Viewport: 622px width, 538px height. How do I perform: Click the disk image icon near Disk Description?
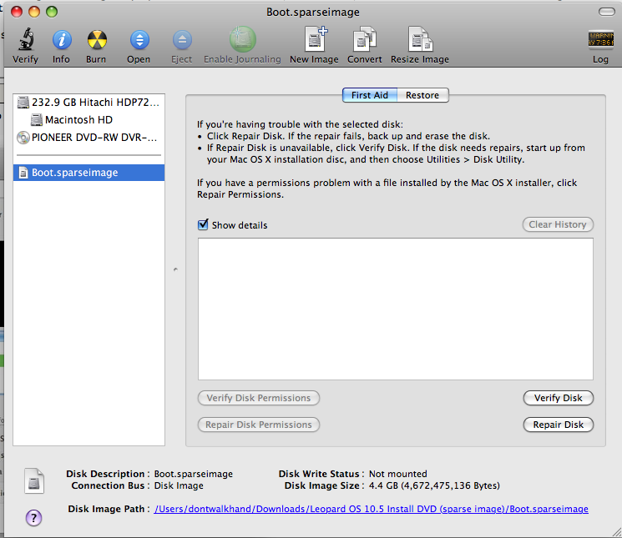point(34,480)
